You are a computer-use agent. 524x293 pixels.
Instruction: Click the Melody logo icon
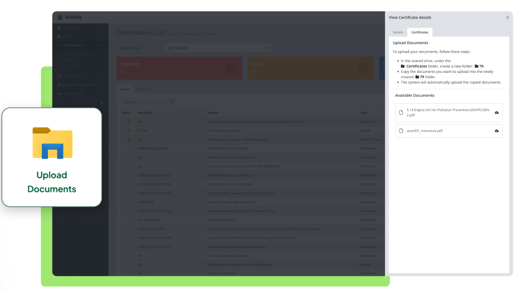coord(60,17)
